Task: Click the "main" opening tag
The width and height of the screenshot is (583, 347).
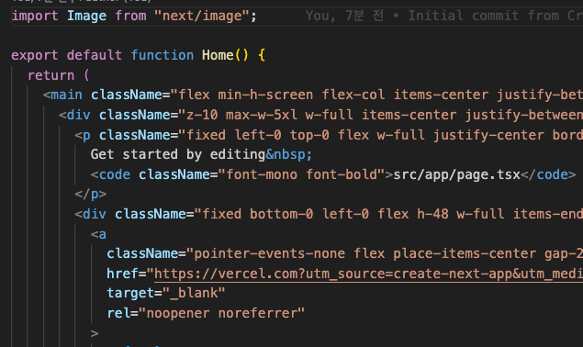Action: (62, 95)
